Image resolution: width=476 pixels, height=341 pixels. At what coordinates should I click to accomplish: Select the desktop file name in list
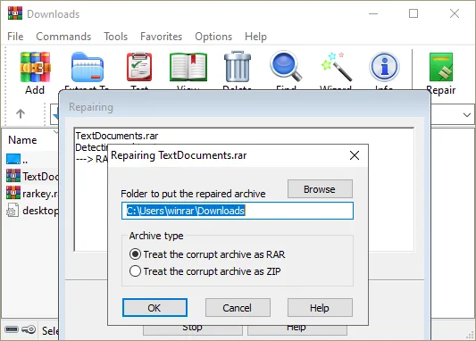click(40, 211)
